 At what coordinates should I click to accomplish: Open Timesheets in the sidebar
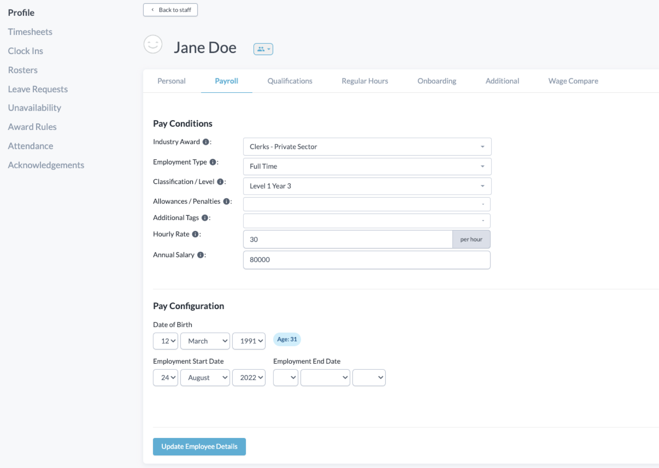point(30,32)
